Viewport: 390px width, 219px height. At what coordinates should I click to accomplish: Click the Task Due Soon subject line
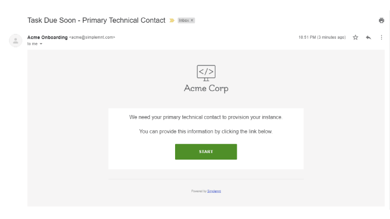[x=96, y=20]
